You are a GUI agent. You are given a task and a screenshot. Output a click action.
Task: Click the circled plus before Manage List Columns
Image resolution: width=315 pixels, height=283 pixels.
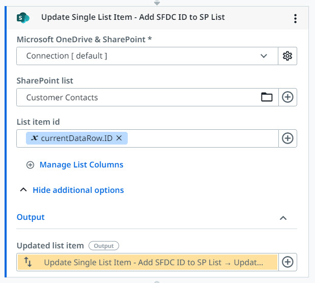[30, 165]
